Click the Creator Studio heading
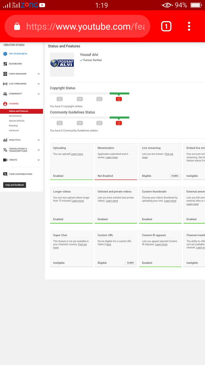 tap(14, 45)
